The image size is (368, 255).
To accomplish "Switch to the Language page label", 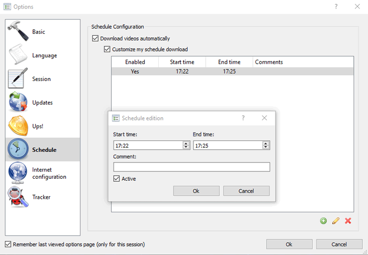I will point(45,55).
